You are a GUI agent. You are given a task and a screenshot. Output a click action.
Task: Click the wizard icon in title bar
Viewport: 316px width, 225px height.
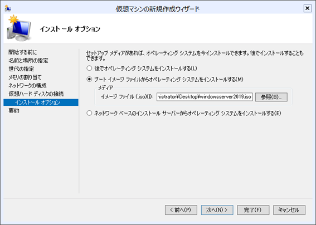click(8, 8)
